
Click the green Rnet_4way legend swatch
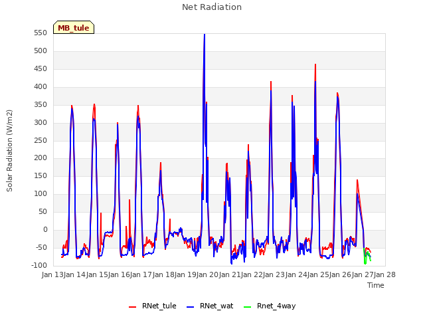(247, 307)
